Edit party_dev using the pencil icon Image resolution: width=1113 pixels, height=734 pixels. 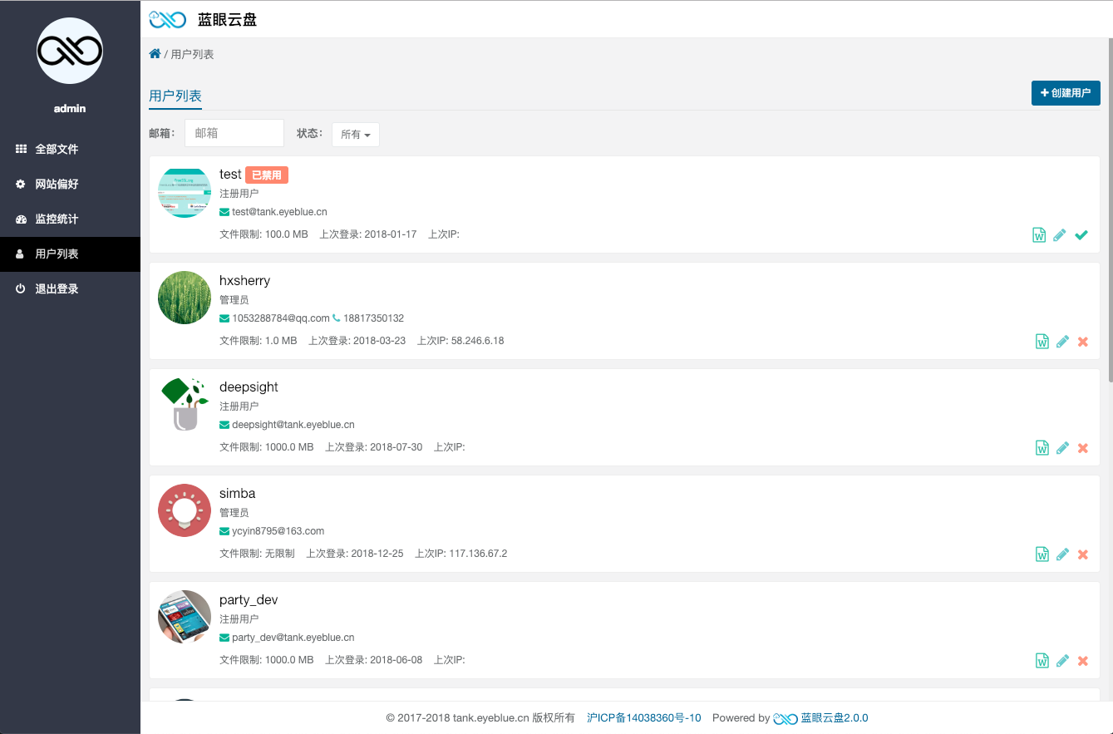pyautogui.click(x=1062, y=661)
